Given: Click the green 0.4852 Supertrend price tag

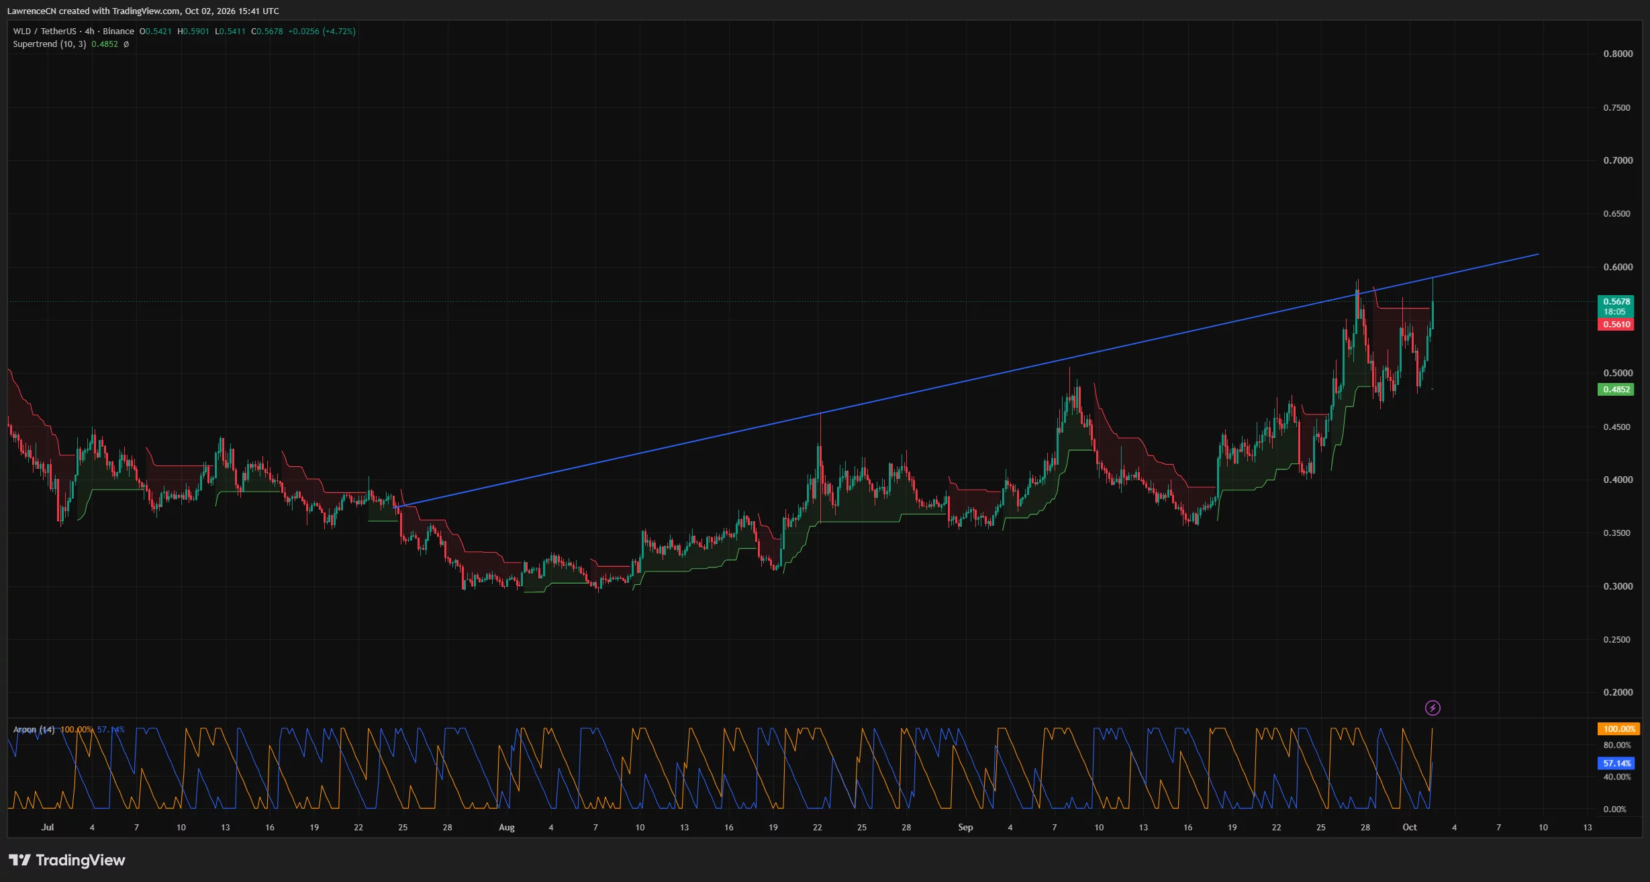Looking at the screenshot, I should 1616,390.
